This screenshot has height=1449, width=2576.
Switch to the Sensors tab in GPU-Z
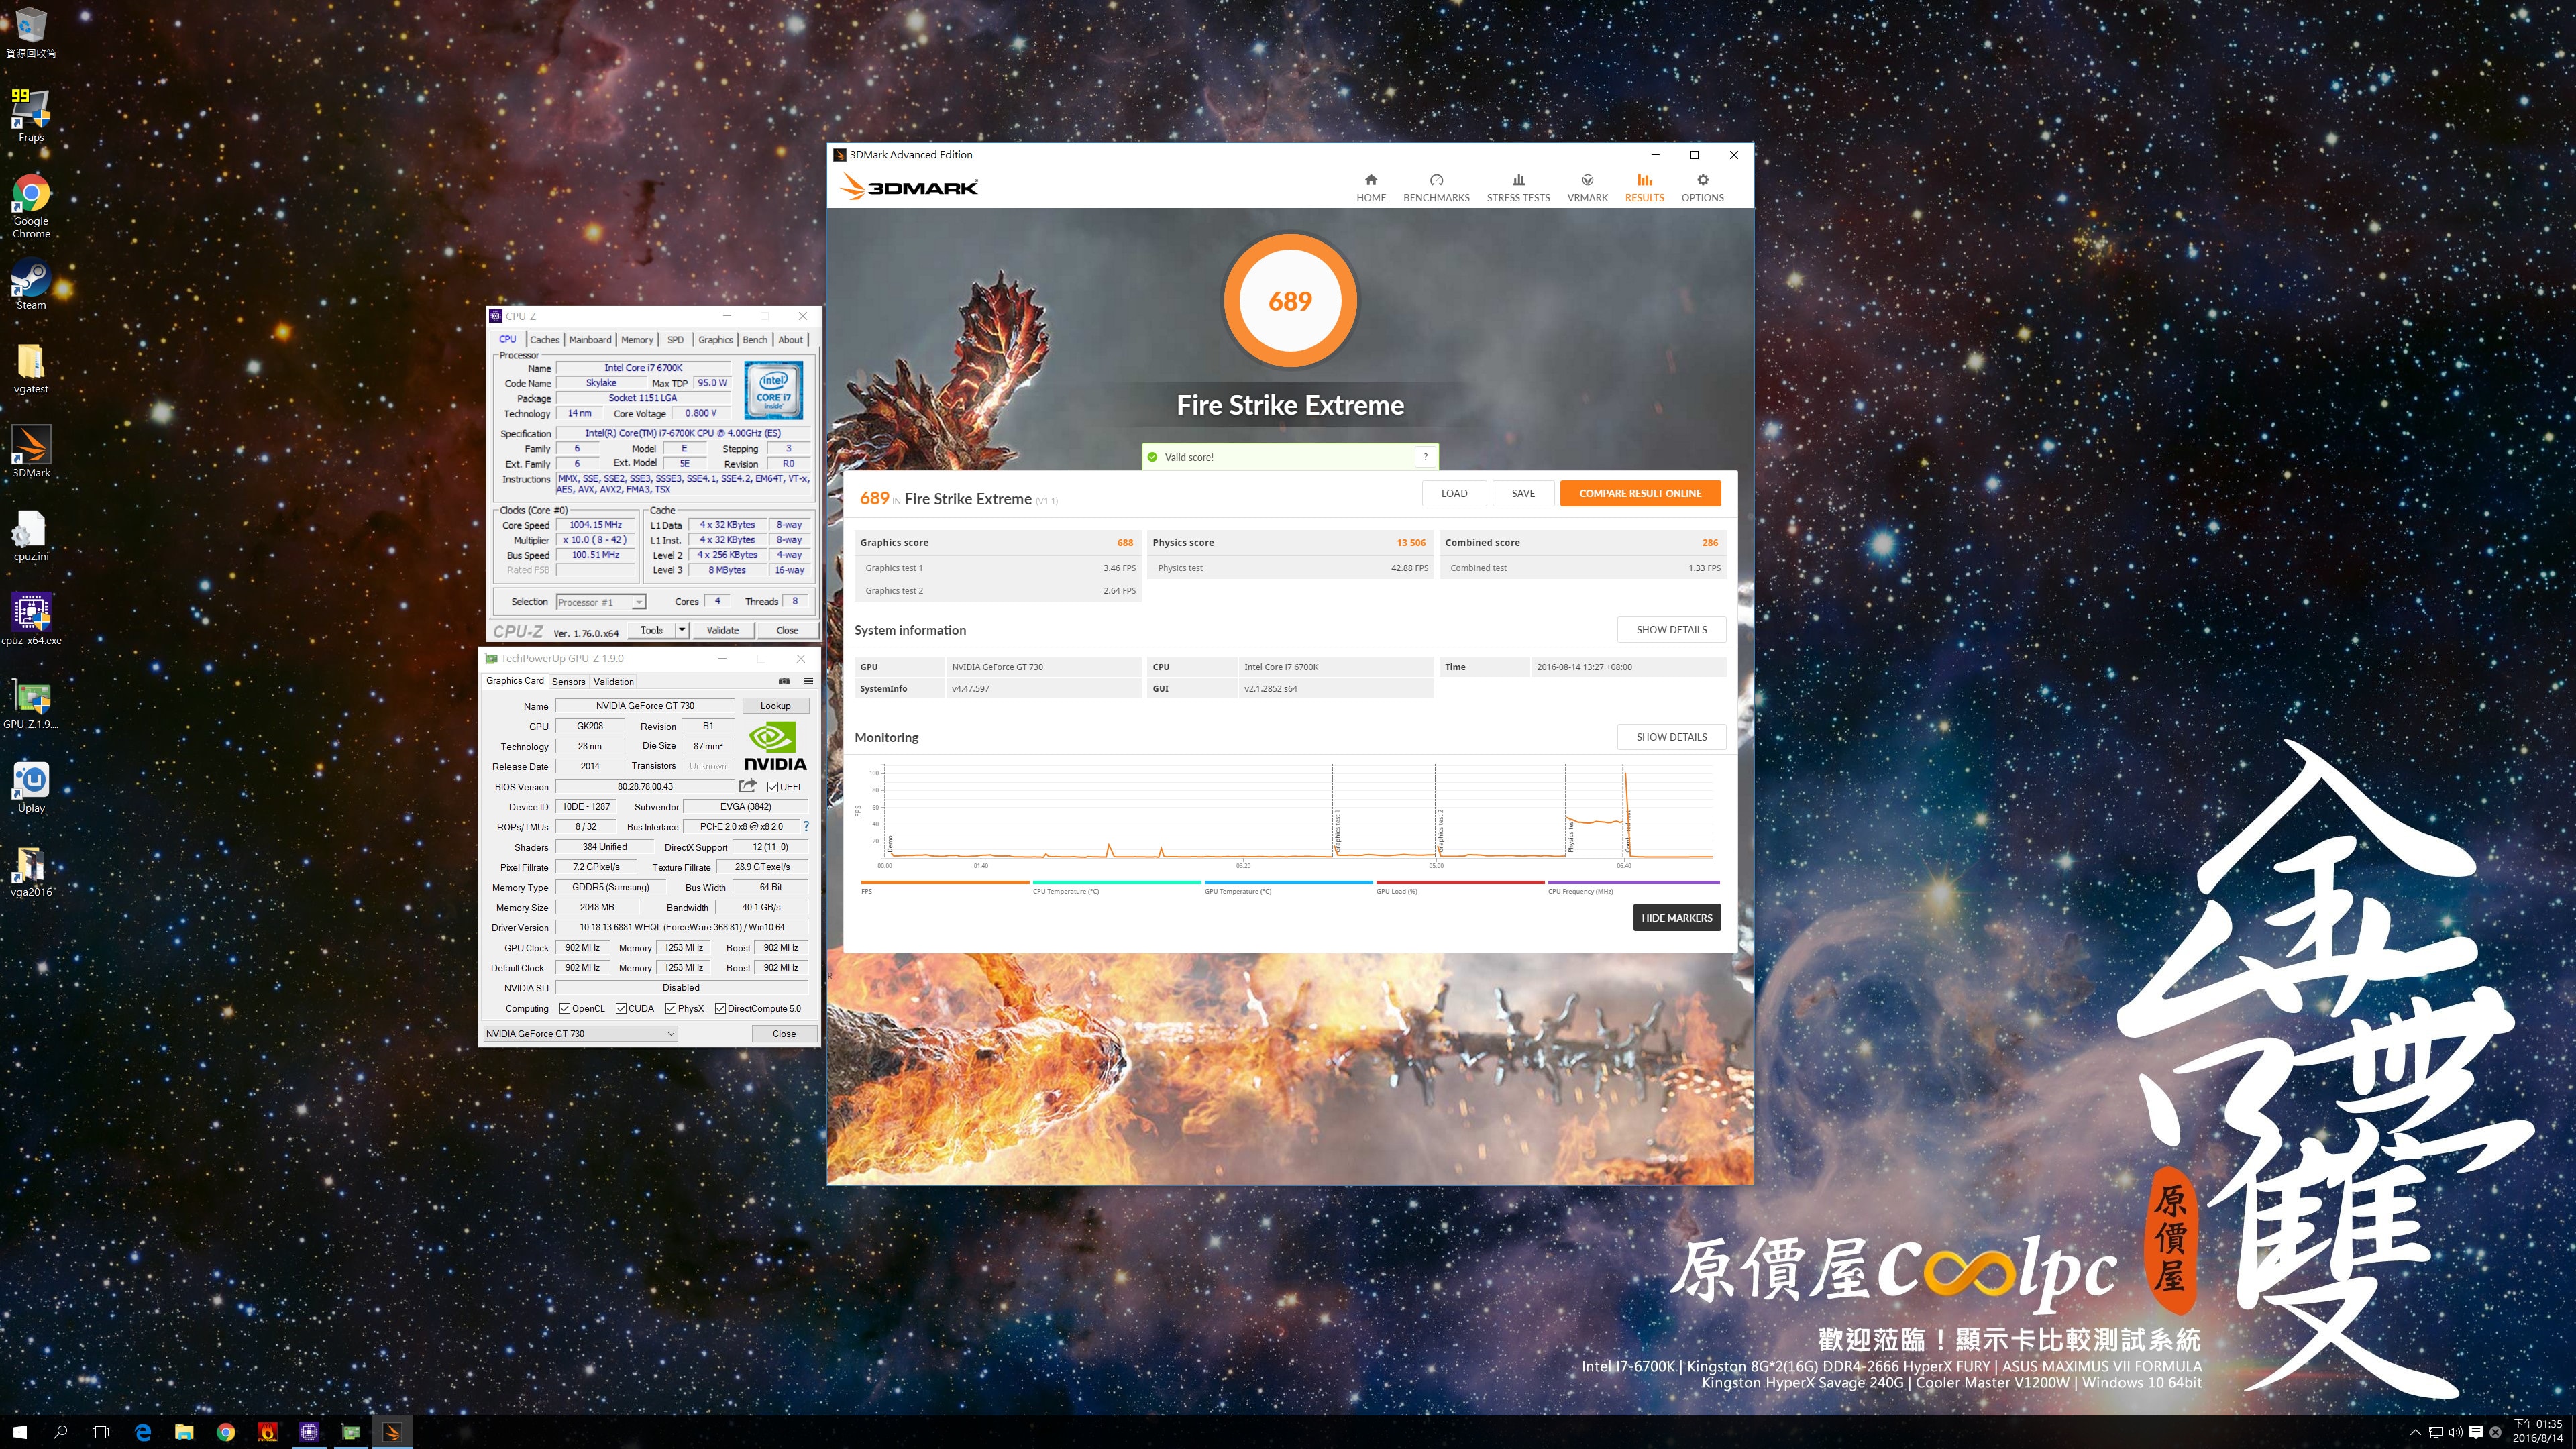click(x=568, y=682)
